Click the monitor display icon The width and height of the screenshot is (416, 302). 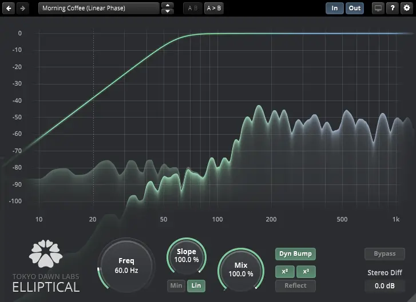pyautogui.click(x=378, y=8)
